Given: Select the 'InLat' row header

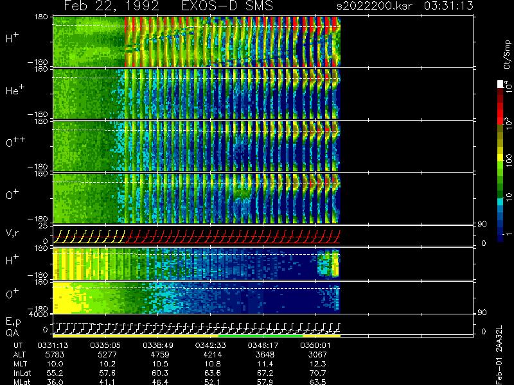Looking at the screenshot, I should click(22, 373).
